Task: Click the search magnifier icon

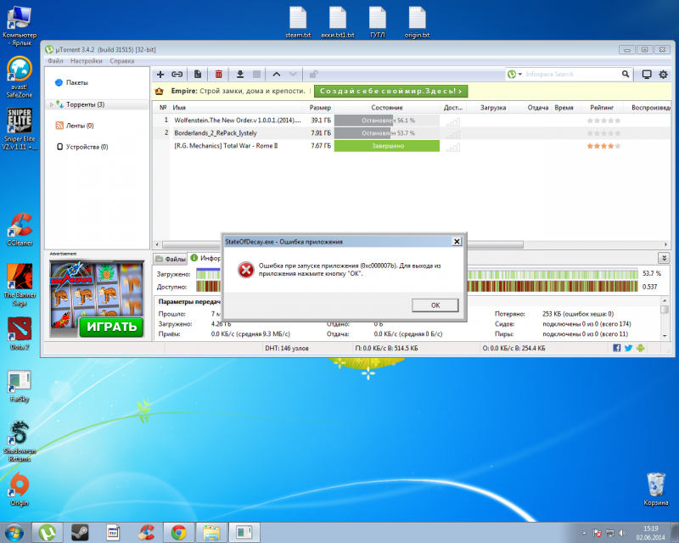Action: pyautogui.click(x=626, y=74)
